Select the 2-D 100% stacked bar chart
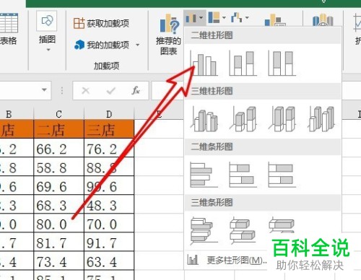361x280 pixels. tap(282, 175)
